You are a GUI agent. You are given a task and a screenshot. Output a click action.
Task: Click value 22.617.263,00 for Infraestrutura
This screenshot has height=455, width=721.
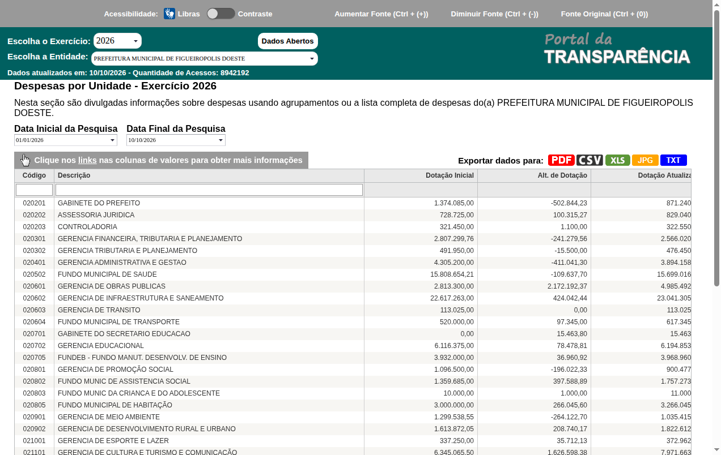(452, 298)
